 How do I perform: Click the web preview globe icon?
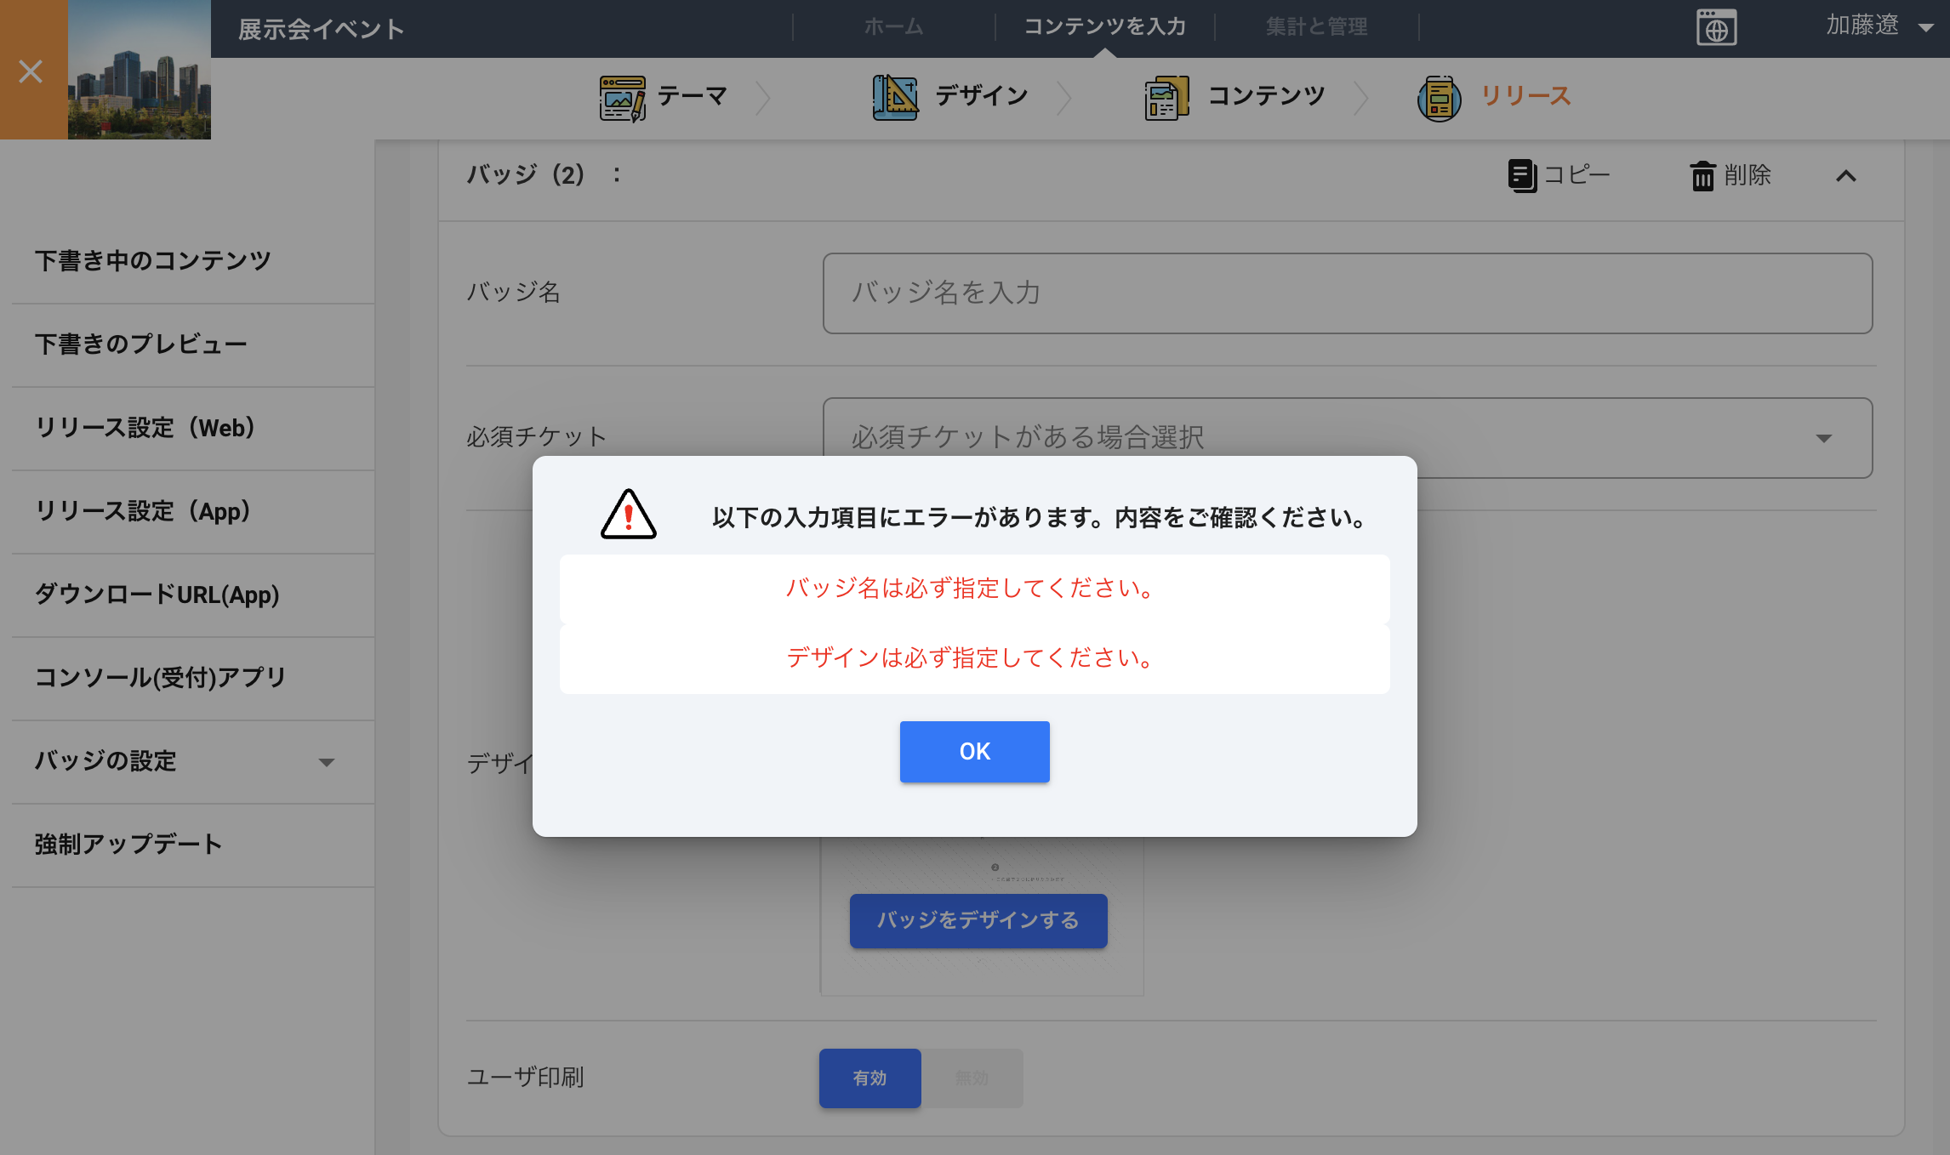tap(1716, 27)
